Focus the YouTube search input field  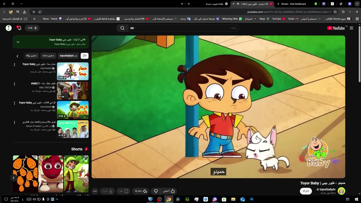[x=183, y=28]
